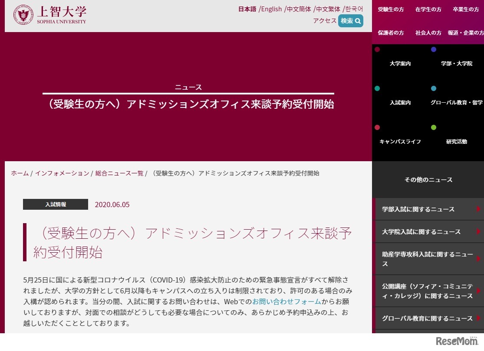This screenshot has width=484, height=351.
Task: Navigate to the ホーム breadcrumb
Action: pos(20,173)
